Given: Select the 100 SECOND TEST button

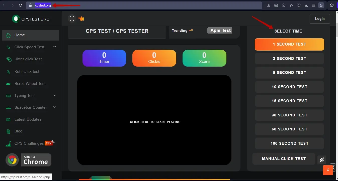Looking at the screenshot, I should point(289,143).
